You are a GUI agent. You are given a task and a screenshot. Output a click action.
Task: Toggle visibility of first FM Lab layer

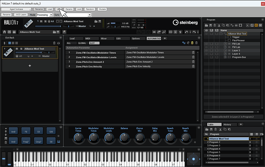pos(206,44)
